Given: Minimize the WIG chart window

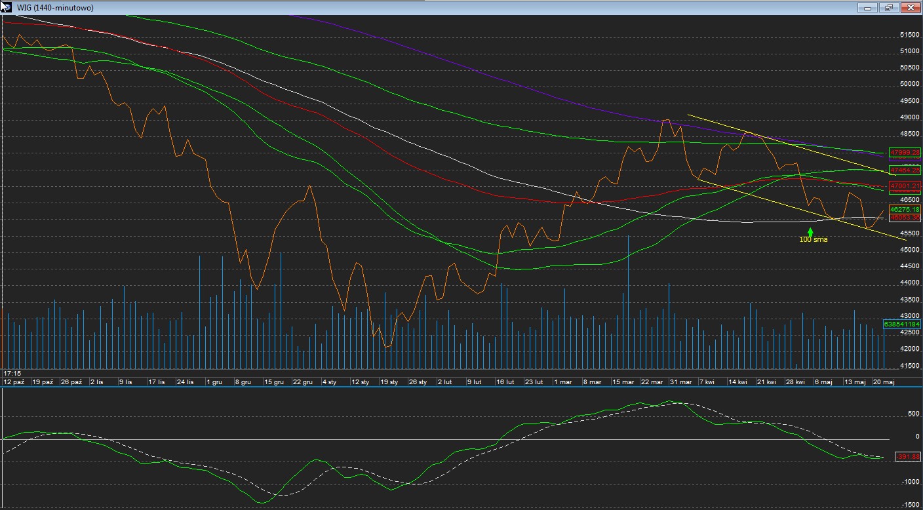Looking at the screenshot, I should point(868,8).
